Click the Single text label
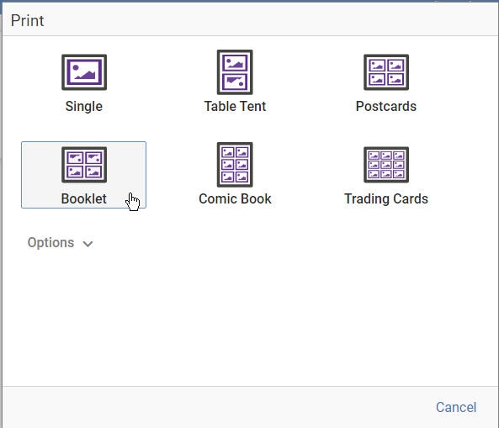This screenshot has height=428, width=499. pyautogui.click(x=84, y=106)
